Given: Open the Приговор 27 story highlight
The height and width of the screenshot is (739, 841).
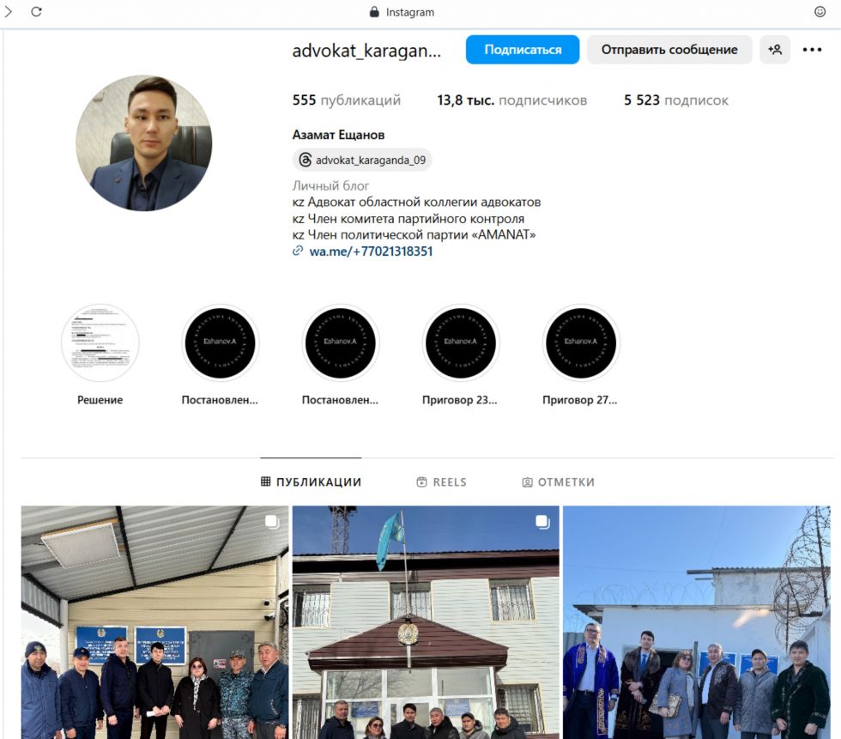Looking at the screenshot, I should 580,343.
